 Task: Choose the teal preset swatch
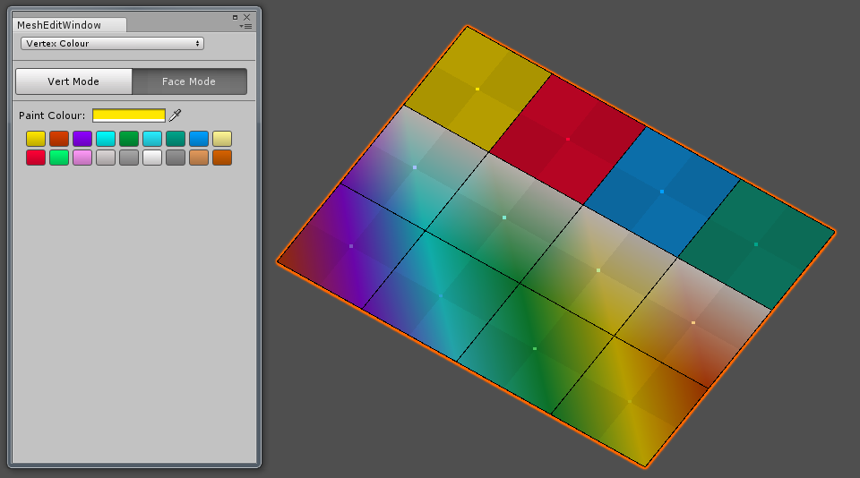(176, 139)
